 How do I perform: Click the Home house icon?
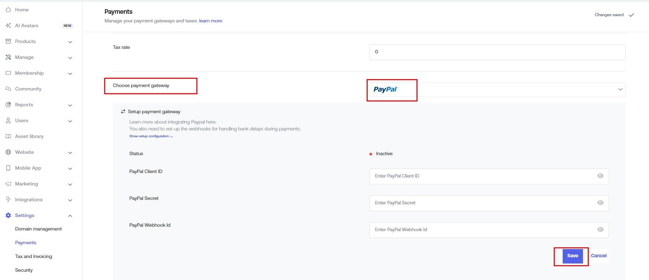coord(8,10)
